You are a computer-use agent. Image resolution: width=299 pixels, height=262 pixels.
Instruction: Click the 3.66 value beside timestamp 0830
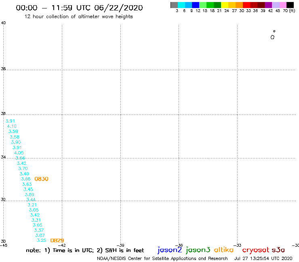click(x=25, y=179)
